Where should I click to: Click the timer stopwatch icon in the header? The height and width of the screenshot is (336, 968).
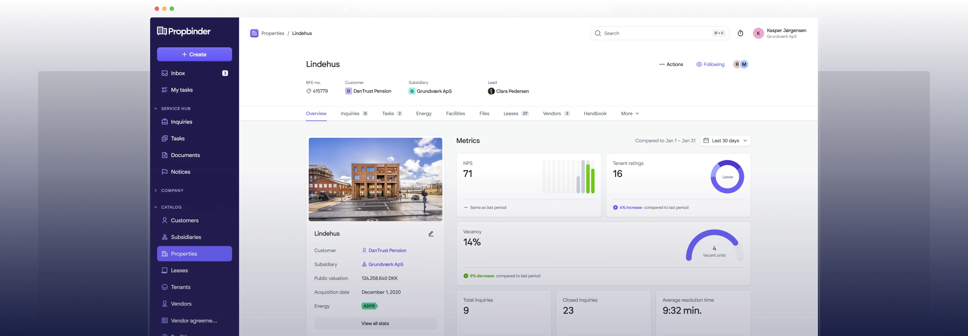click(740, 33)
